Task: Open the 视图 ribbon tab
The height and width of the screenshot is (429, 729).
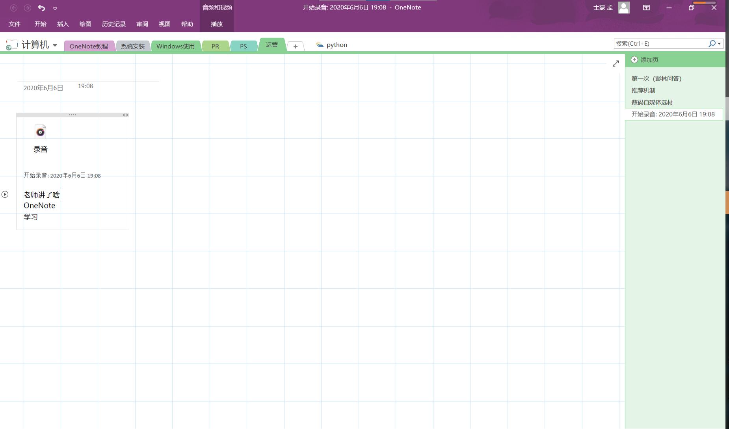Action: pyautogui.click(x=164, y=24)
